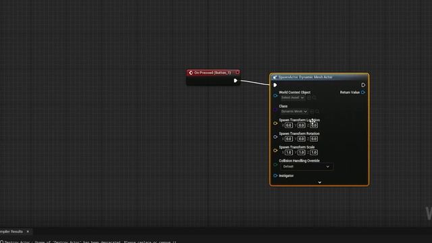
Task: Click Spawn Transform Location Z value field
Action: 314,126
